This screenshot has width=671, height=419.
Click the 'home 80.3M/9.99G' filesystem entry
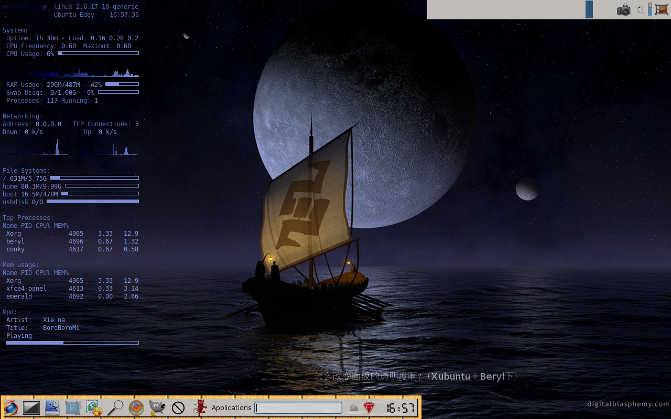pos(32,186)
